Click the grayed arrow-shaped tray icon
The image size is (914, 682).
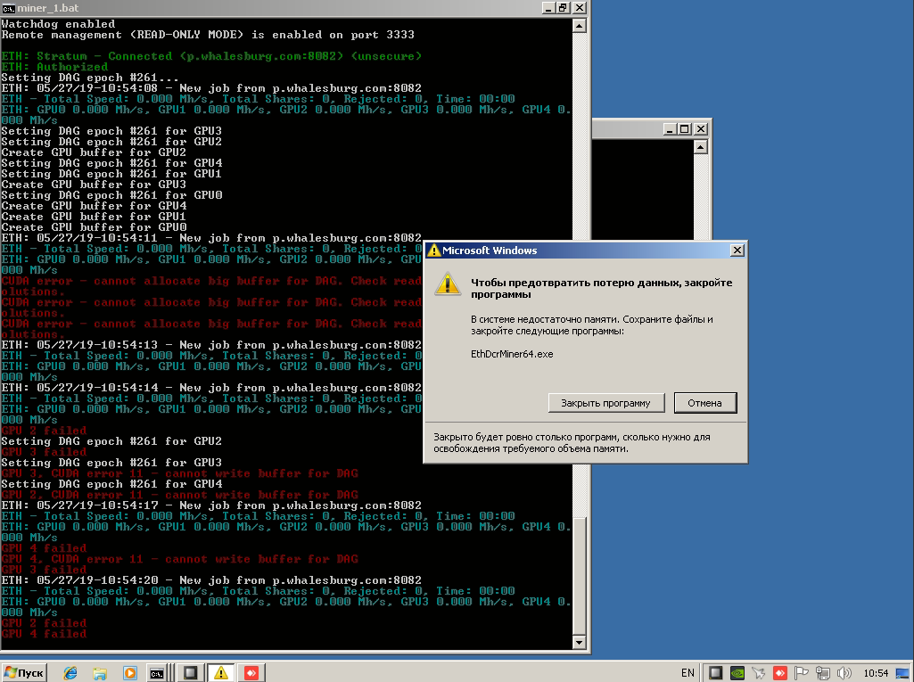pos(758,673)
